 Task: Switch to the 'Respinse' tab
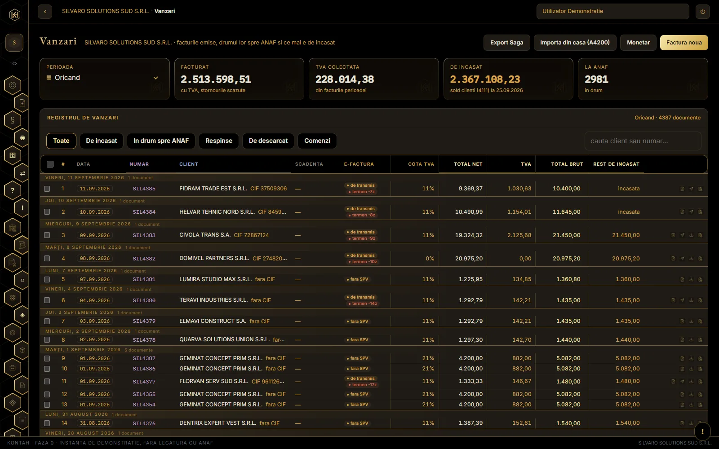(219, 141)
